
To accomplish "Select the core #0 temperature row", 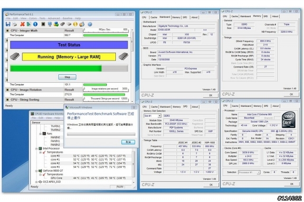I will pos(88,156).
